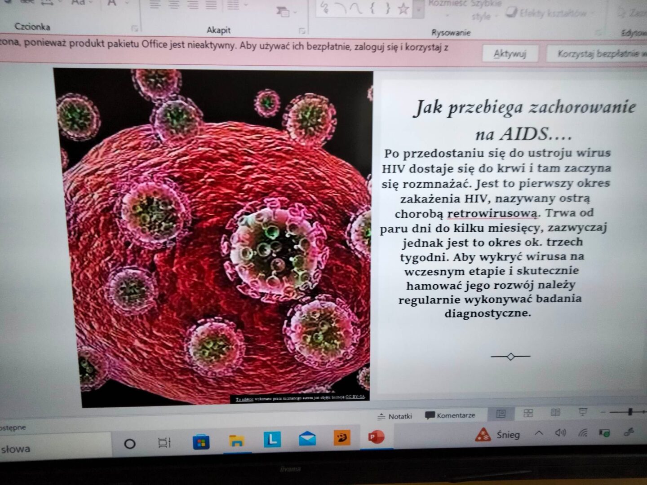Open the Szybkie style dropdown
Image resolution: width=647 pixels, height=485 pixels.
click(486, 11)
